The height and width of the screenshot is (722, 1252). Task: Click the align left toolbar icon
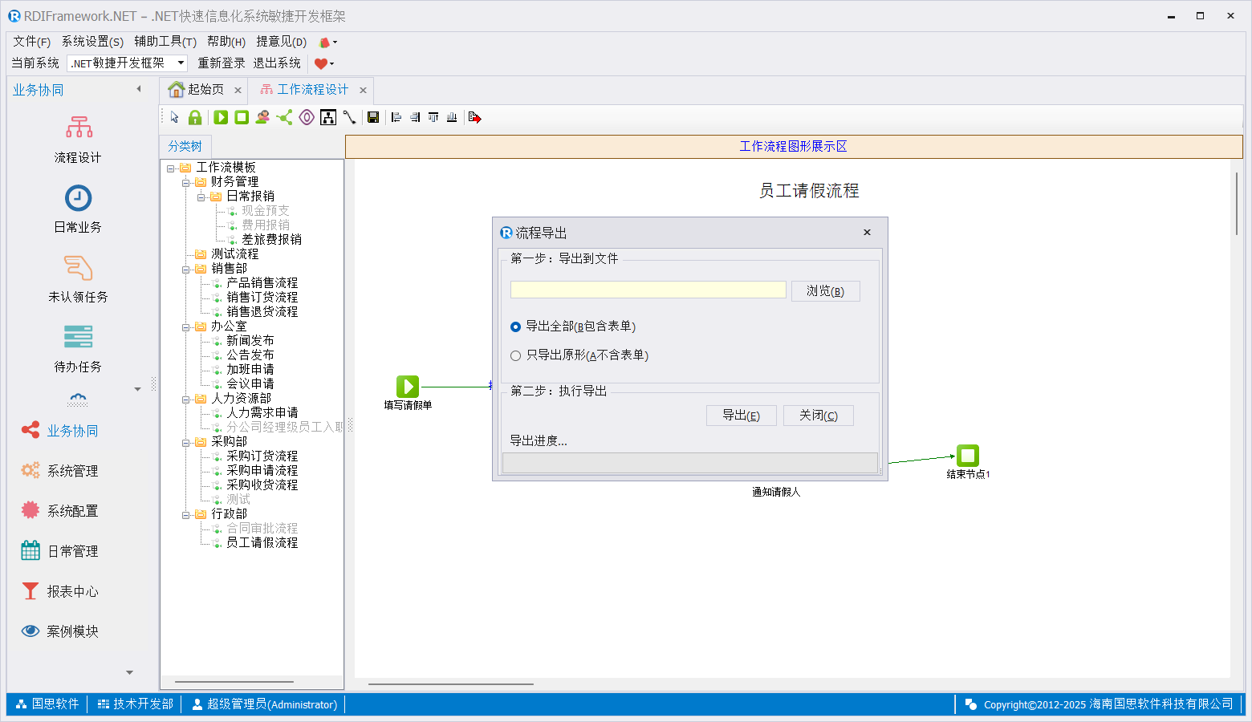pos(396,118)
